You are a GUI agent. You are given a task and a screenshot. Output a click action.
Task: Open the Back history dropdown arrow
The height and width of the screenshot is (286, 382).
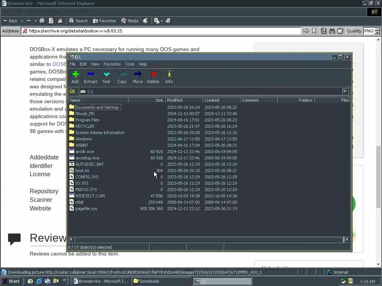pyautogui.click(x=22, y=21)
